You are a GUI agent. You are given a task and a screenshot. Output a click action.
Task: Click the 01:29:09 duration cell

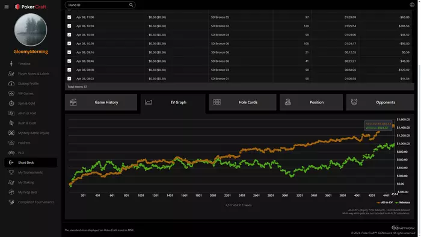click(350, 17)
